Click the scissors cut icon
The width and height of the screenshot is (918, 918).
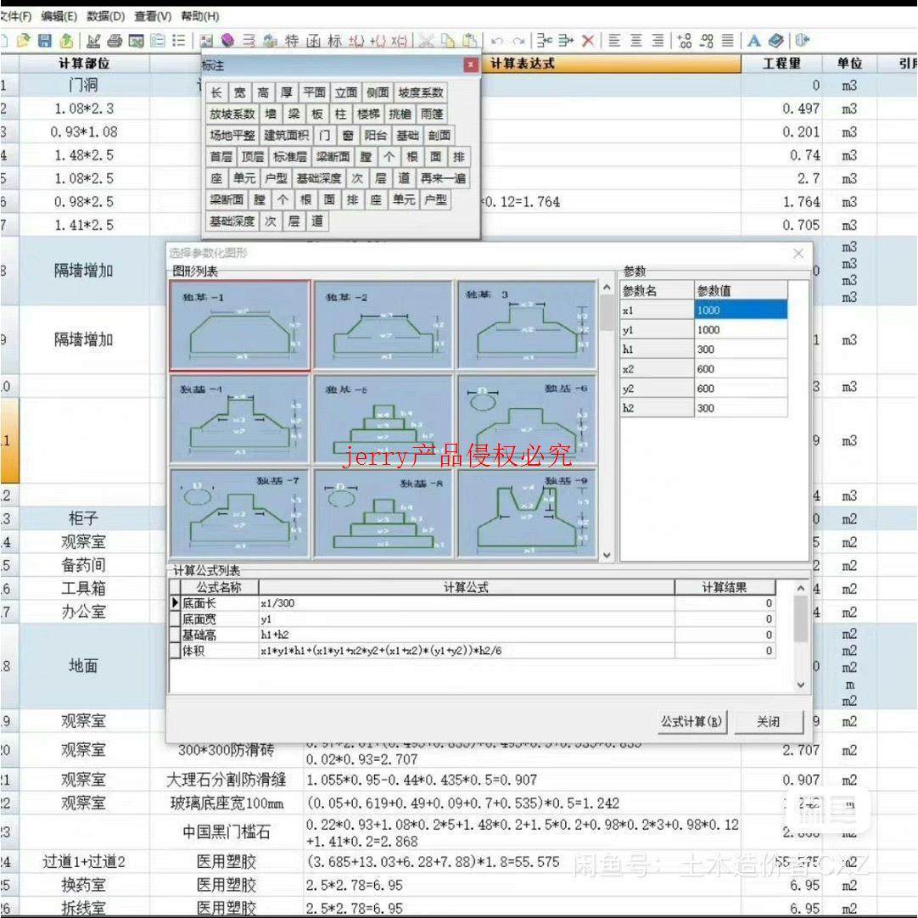426,41
